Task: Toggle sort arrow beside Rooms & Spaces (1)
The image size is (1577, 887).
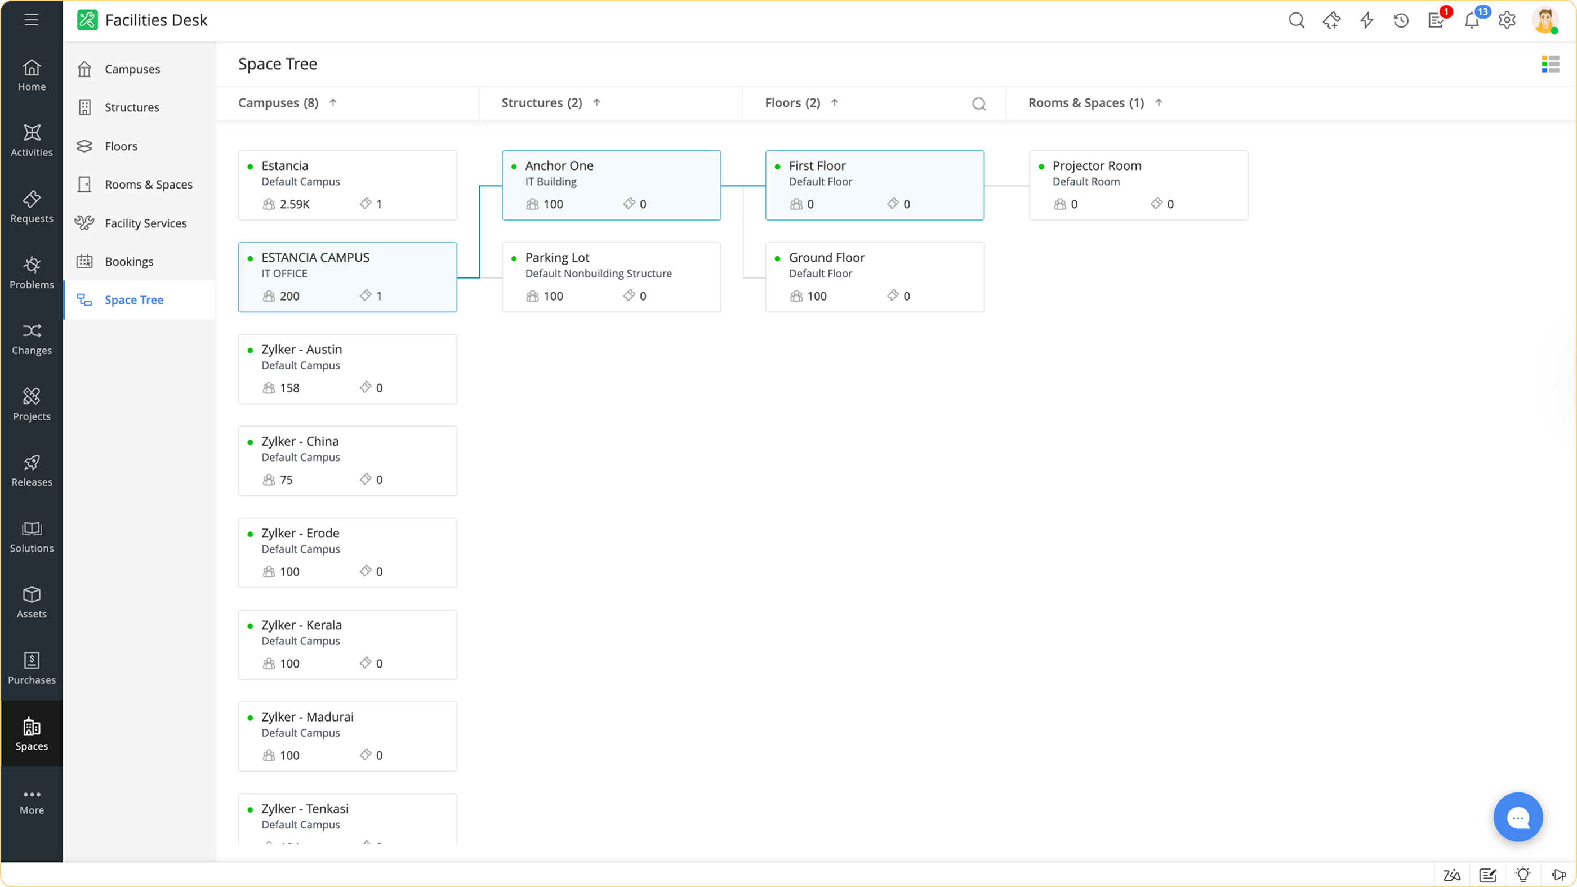Action: point(1159,103)
